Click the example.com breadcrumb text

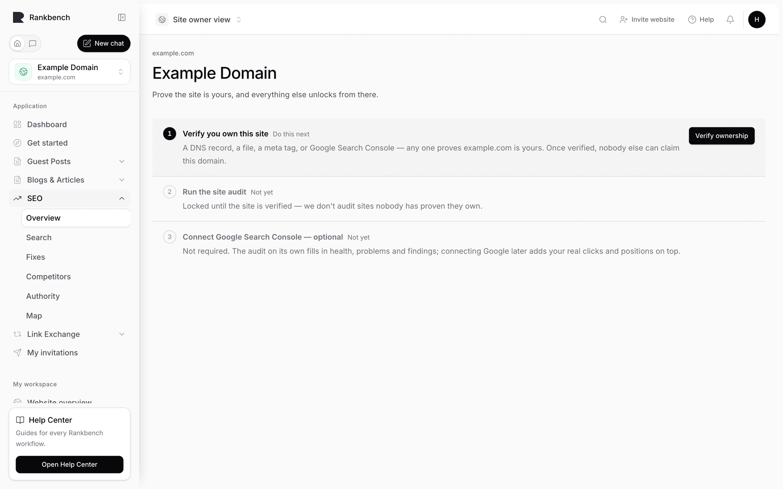point(173,53)
